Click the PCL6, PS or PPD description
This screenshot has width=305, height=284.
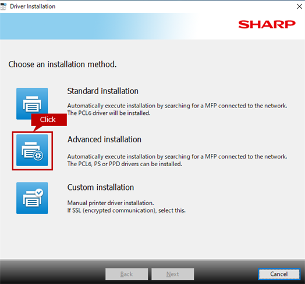tap(125, 164)
